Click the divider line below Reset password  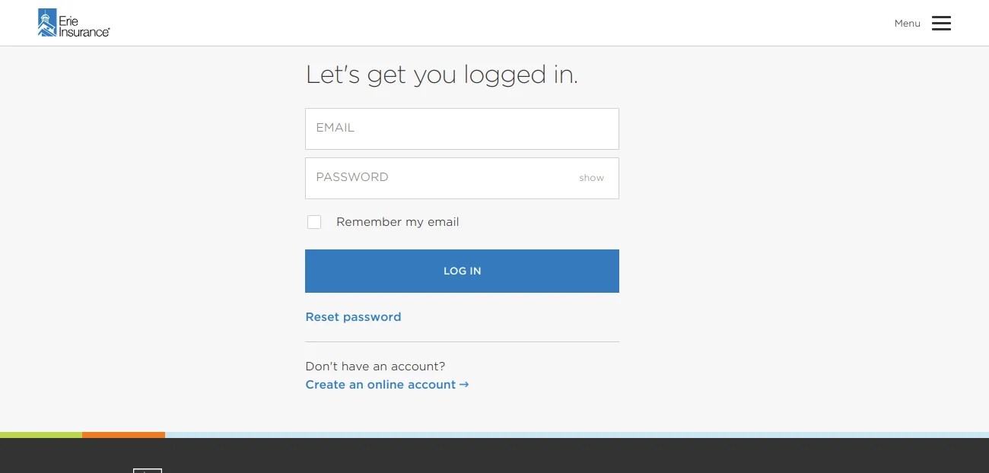[x=462, y=342]
